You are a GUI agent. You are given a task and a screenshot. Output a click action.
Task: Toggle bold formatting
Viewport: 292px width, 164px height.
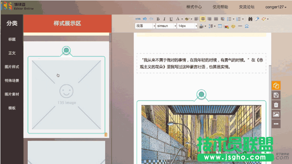(158, 19)
